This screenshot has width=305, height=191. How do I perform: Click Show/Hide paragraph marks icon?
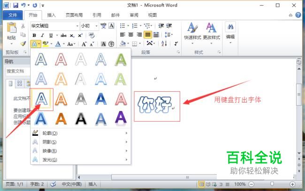(x=176, y=44)
